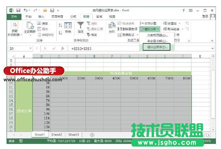
Task: Open the 取消组合 (Ungroup) dropdown arrow
Action: click(x=182, y=29)
